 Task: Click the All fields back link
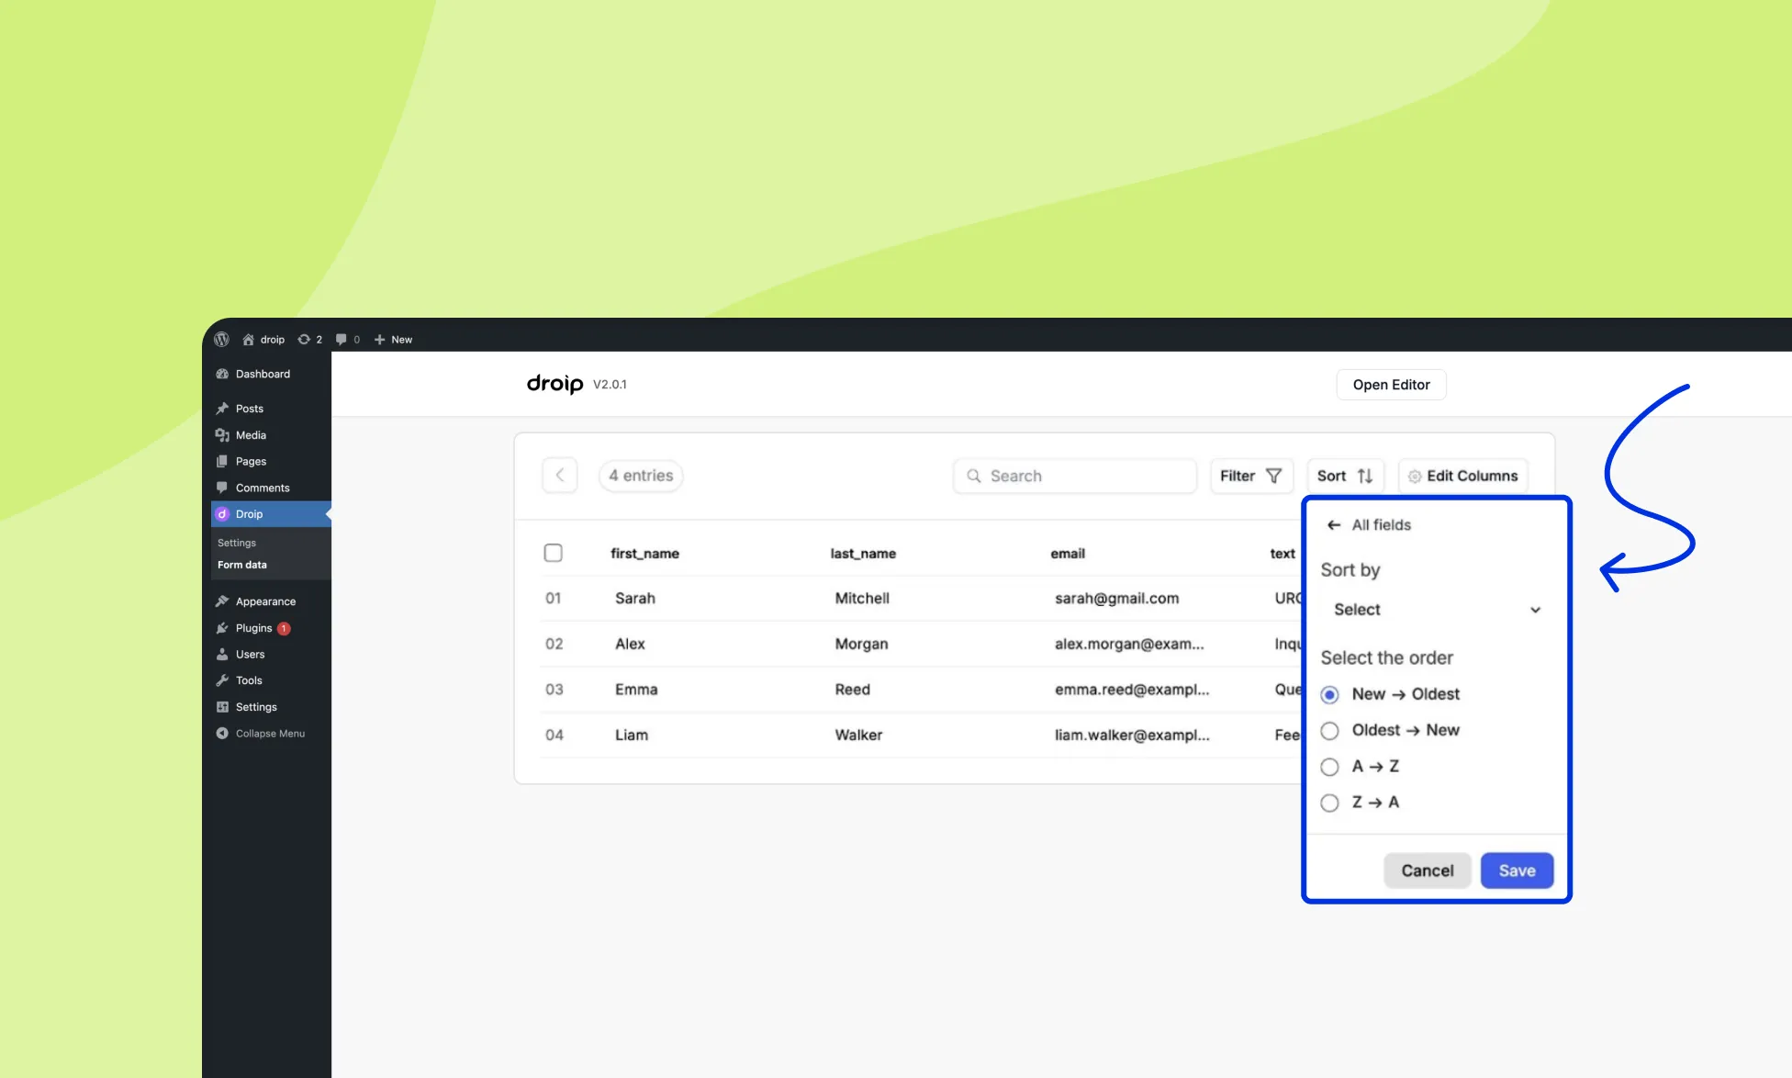1369,525
